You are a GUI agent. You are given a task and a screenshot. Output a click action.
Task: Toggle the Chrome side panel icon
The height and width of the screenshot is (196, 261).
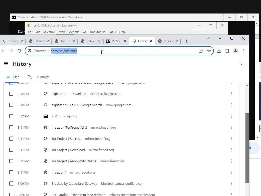coord(227,51)
